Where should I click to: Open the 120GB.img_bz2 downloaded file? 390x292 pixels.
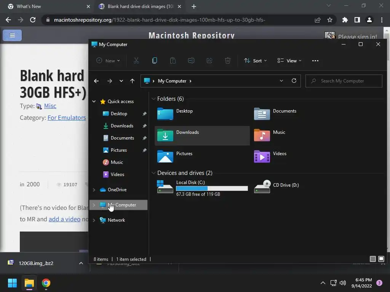(36, 263)
